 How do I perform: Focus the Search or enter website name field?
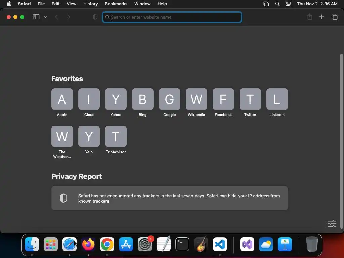click(x=172, y=17)
